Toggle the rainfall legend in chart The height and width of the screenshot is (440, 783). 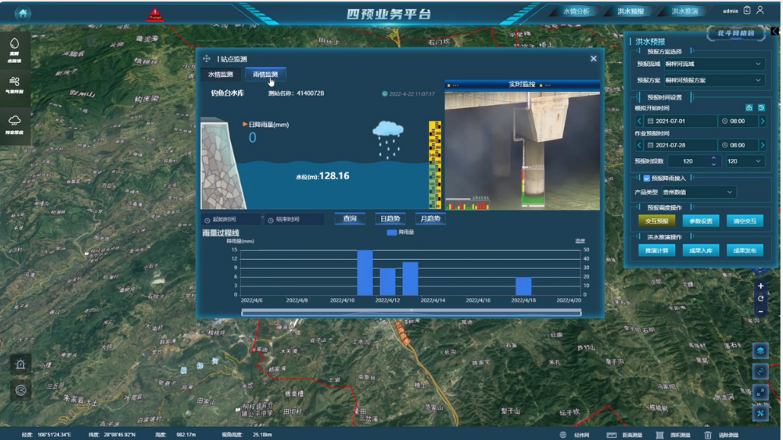pos(401,233)
